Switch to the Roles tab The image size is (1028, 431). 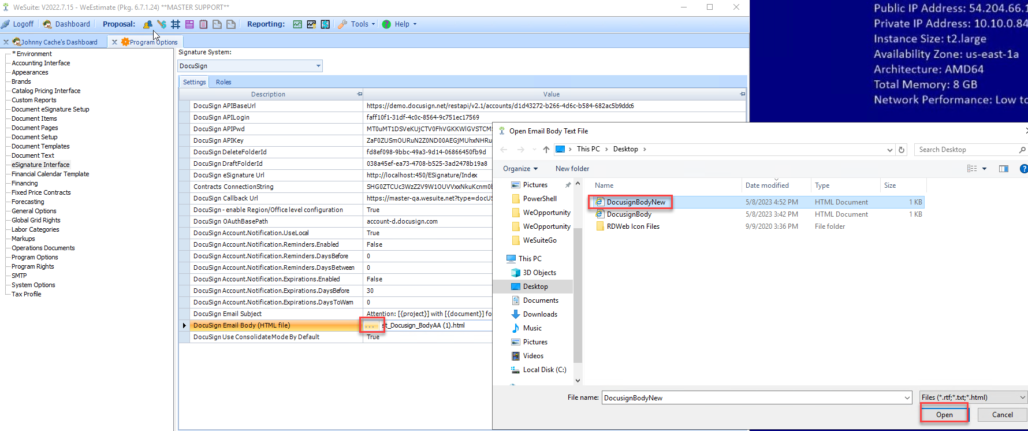(224, 82)
